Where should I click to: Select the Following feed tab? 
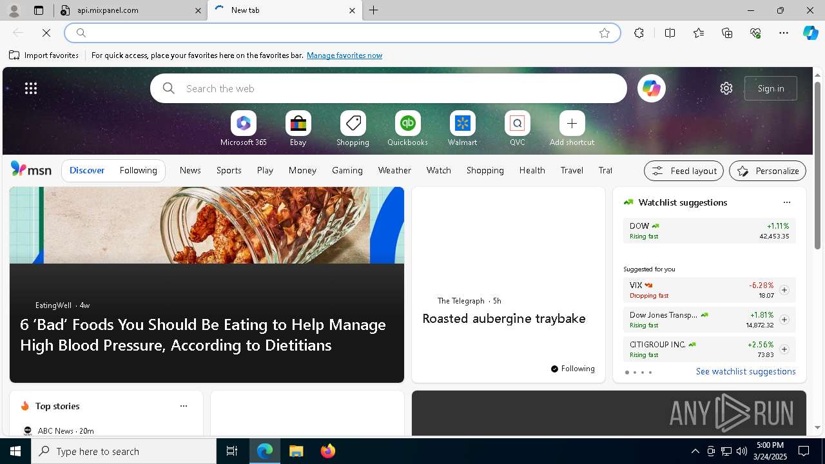[x=138, y=171]
